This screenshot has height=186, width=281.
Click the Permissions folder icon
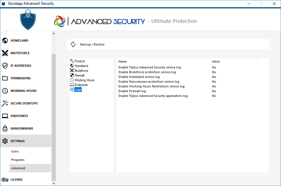point(5,78)
